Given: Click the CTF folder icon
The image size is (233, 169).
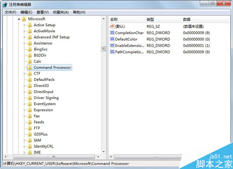Looking at the screenshot, I should 30,73.
